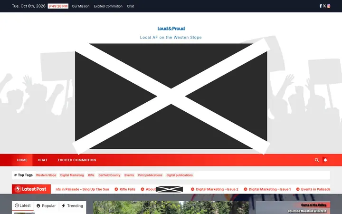This screenshot has width=342, height=214.
Task: Switch to the Latest tab
Action: [23, 206]
